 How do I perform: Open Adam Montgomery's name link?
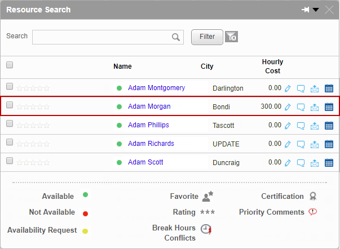[x=156, y=88]
